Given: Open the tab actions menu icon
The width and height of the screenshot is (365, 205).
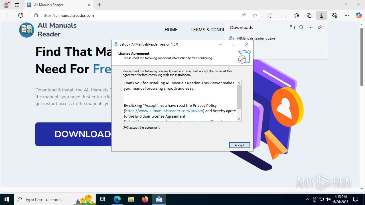Looking at the screenshot, I should 17,5.
